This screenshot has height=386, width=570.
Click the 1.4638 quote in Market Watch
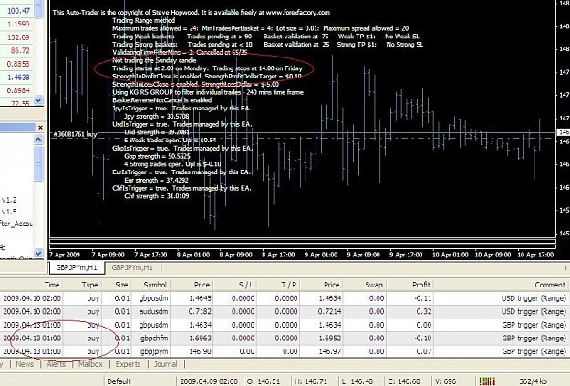(18, 78)
